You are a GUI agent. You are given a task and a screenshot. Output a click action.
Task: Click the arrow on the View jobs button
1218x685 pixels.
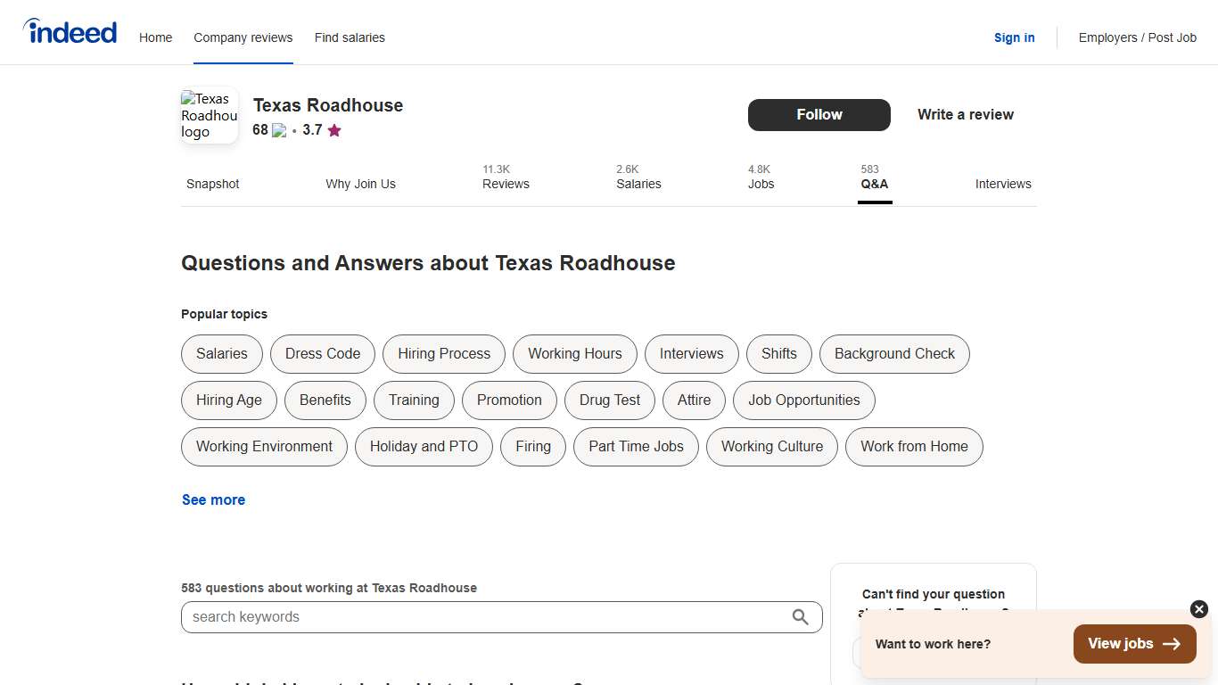tap(1174, 643)
